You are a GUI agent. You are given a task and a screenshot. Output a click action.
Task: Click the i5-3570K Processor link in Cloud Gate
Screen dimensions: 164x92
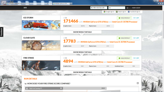point(122,42)
